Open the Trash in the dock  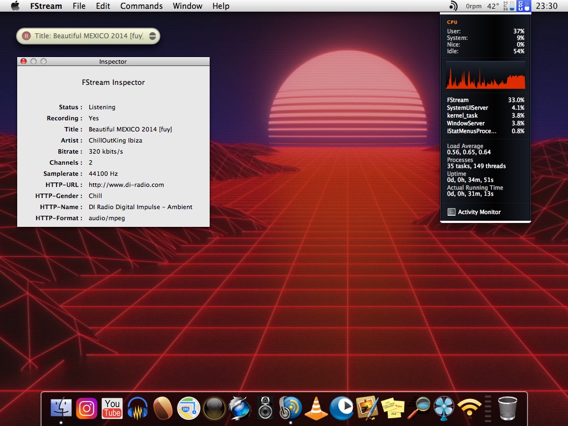[x=508, y=408]
